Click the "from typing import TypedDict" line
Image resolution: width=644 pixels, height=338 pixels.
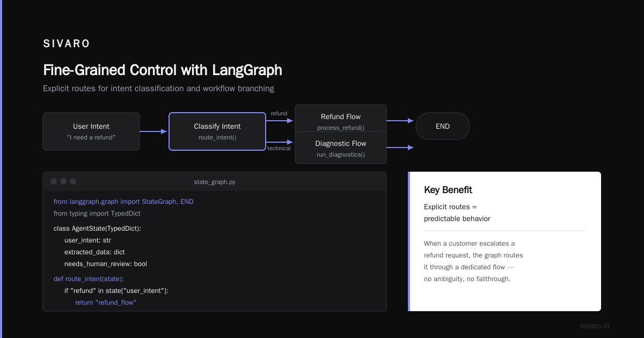[x=97, y=214]
